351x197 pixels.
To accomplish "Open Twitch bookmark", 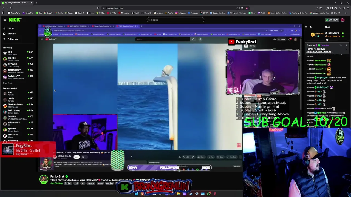I will click(x=261, y=13).
